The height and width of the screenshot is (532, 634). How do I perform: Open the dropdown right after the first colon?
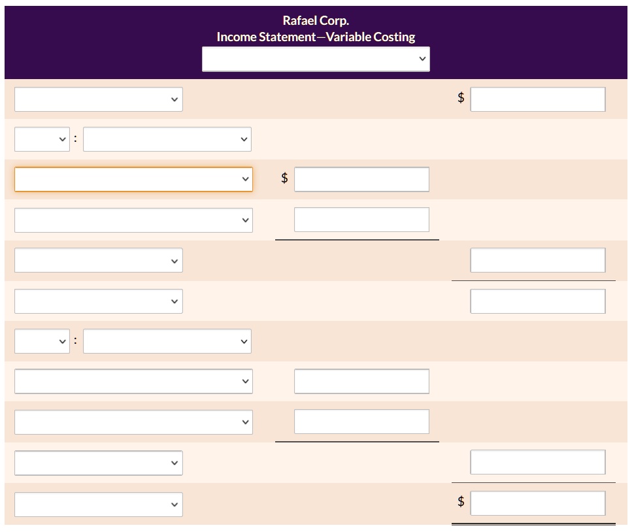[x=167, y=139]
